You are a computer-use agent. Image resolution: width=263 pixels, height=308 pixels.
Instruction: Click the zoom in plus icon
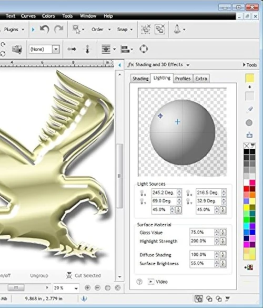[87, 288]
